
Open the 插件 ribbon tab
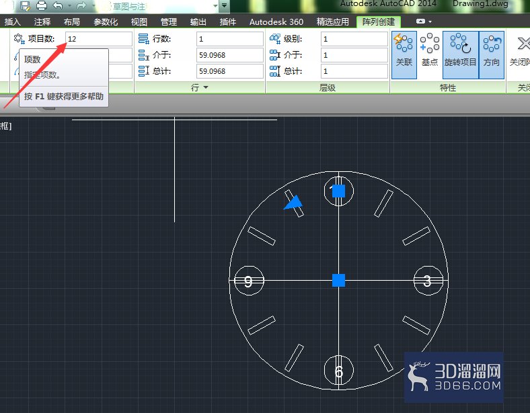(228, 22)
